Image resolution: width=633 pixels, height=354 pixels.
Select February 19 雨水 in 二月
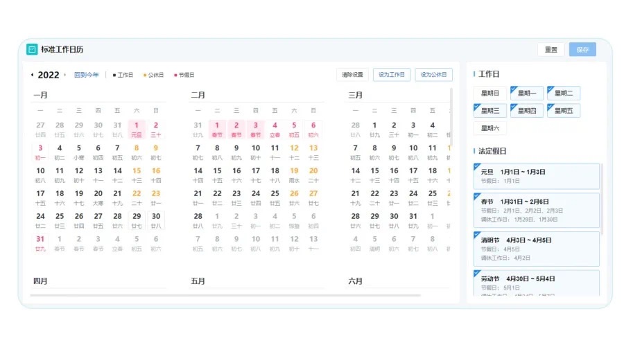(294, 175)
